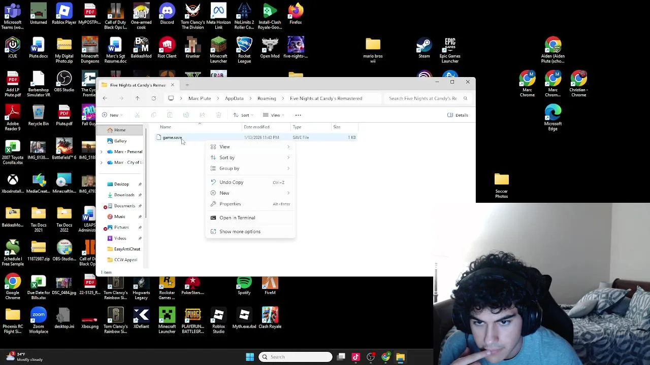Open TikTok from the taskbar

(355, 357)
